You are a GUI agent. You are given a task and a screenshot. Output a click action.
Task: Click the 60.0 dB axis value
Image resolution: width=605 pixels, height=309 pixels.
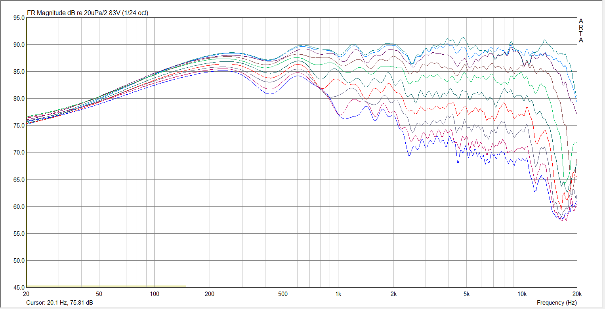[18, 207]
